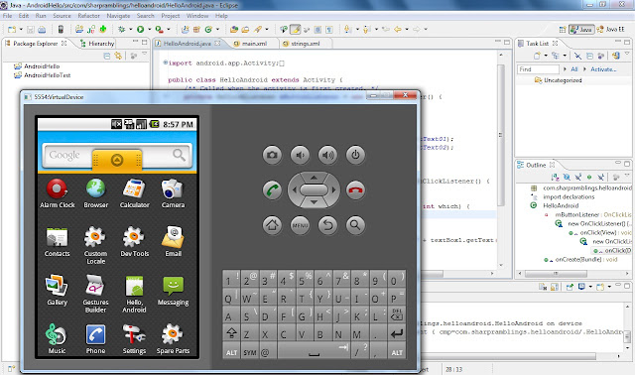
Task: Switch to the main.xml editor tab
Action: click(254, 44)
